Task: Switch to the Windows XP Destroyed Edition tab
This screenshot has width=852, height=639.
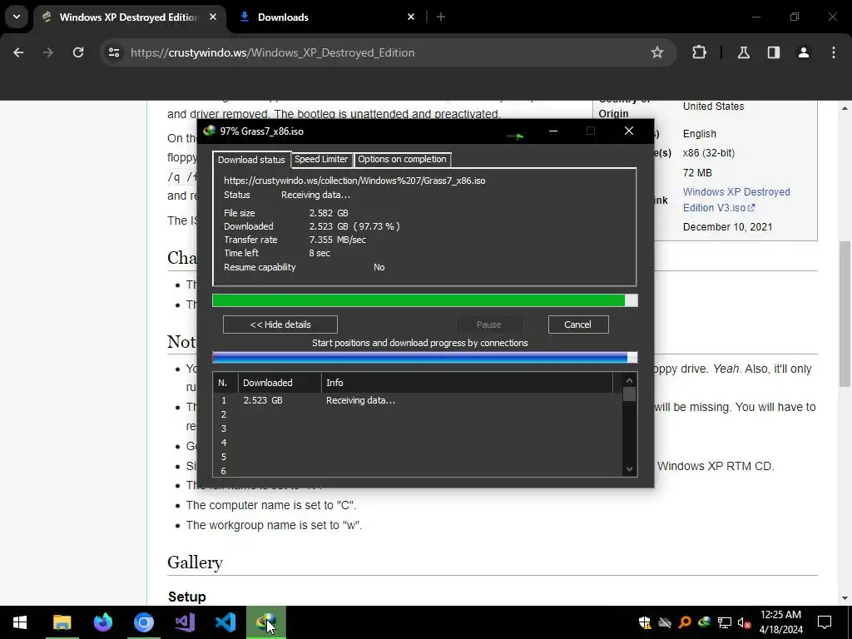Action: pyautogui.click(x=129, y=17)
